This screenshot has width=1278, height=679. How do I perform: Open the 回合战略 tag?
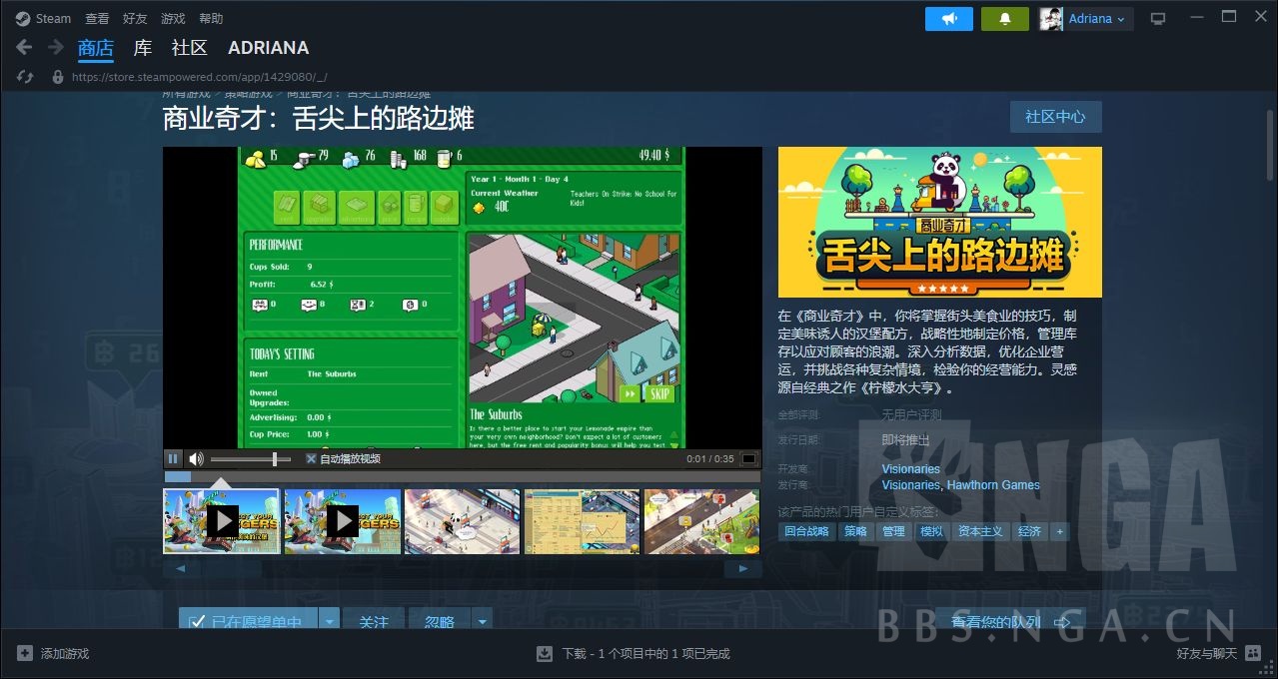tap(806, 531)
